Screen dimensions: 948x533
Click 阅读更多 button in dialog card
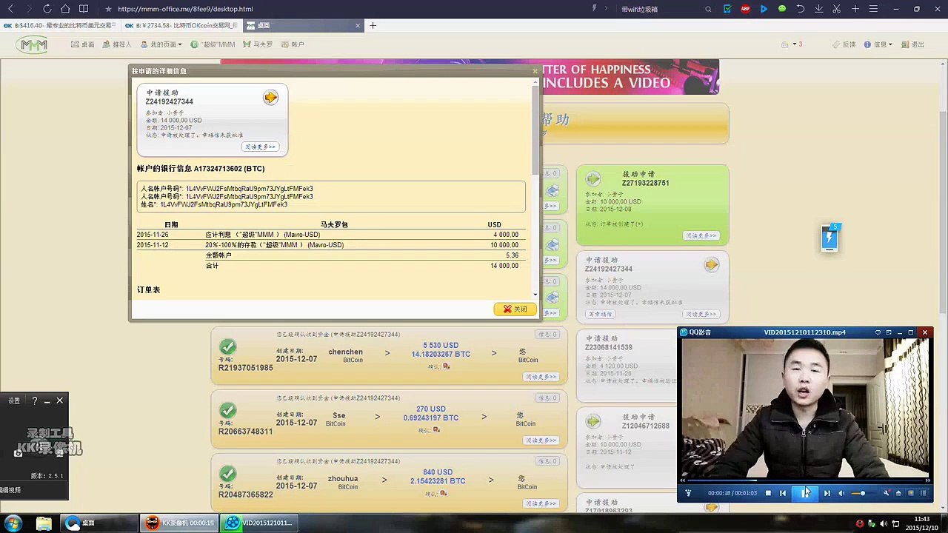(260, 147)
